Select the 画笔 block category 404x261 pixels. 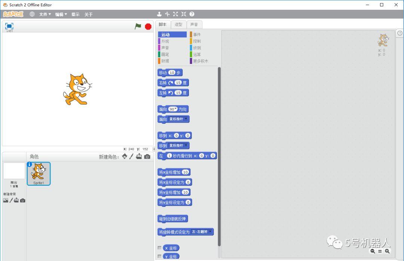pyautogui.click(x=172, y=54)
